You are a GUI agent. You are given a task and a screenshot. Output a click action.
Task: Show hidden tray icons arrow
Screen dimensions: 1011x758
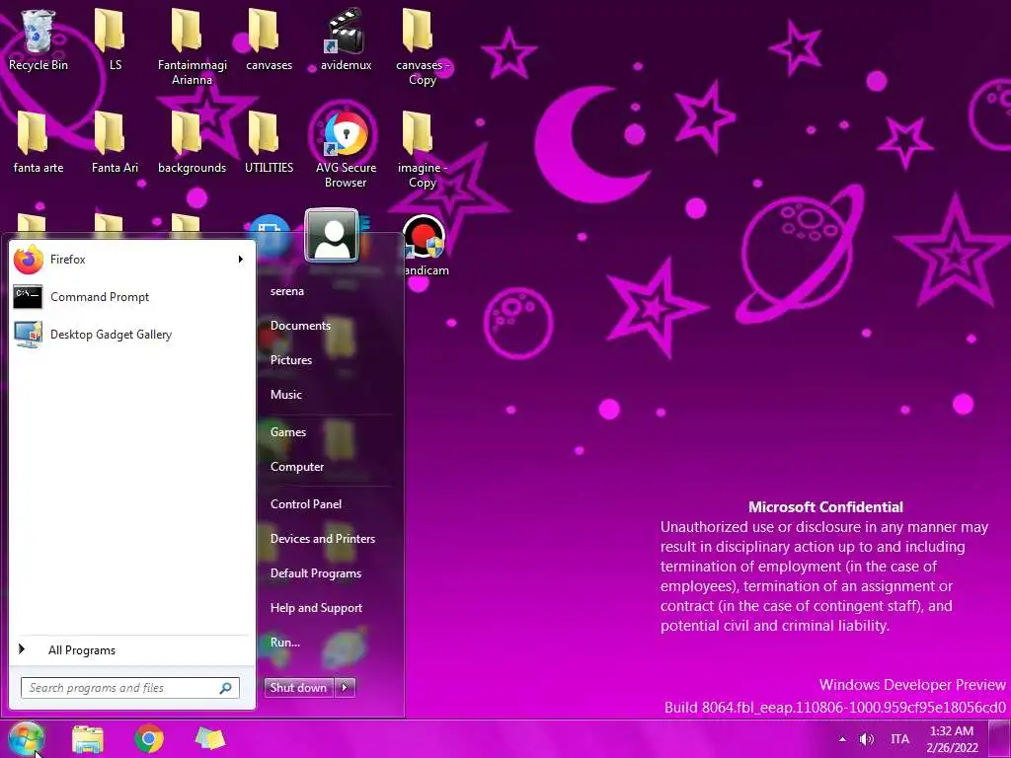842,739
